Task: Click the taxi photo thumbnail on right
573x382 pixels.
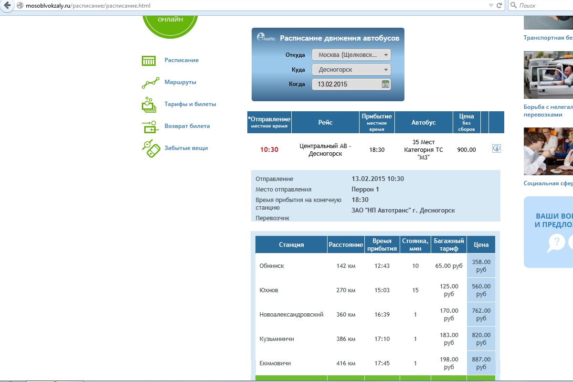Action: pyautogui.click(x=548, y=75)
